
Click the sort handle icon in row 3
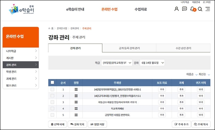76,102
